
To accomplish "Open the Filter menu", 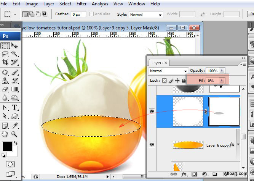I will (x=81, y=4).
